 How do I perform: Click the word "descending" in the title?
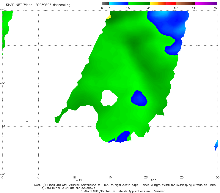pyautogui.click(x=62, y=5)
